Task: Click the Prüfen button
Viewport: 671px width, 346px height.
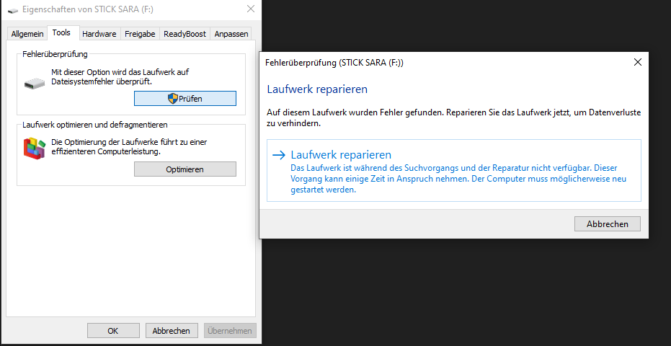Action: pyautogui.click(x=185, y=99)
